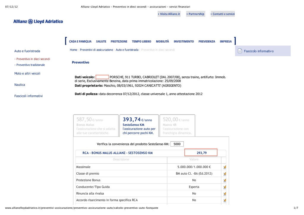Switch to the Bonus Malus 587,50 tab
Viewport: 304px width, 215px height.
(96, 126)
